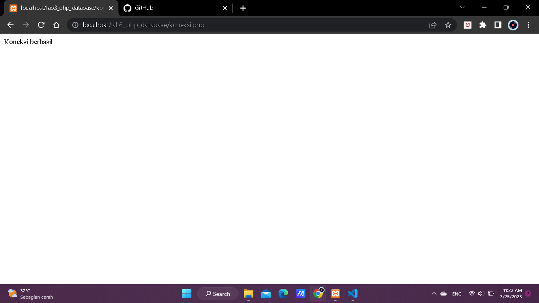The image size is (539, 303).
Task: Reload the koneksi.php page
Action: click(x=41, y=24)
